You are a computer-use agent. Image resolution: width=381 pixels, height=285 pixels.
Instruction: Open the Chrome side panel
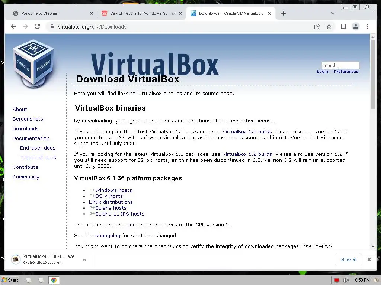(343, 26)
